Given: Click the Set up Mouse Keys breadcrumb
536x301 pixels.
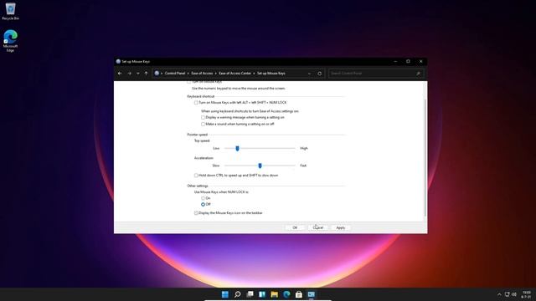Looking at the screenshot, I should pyautogui.click(x=271, y=74).
